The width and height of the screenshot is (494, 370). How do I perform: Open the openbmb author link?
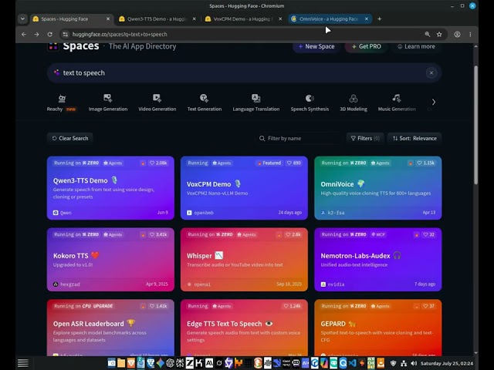(x=201, y=213)
